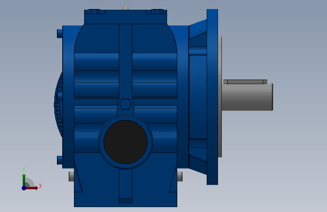
Task: Select the top-left bolt head on the left cover
Action: [x=60, y=34]
